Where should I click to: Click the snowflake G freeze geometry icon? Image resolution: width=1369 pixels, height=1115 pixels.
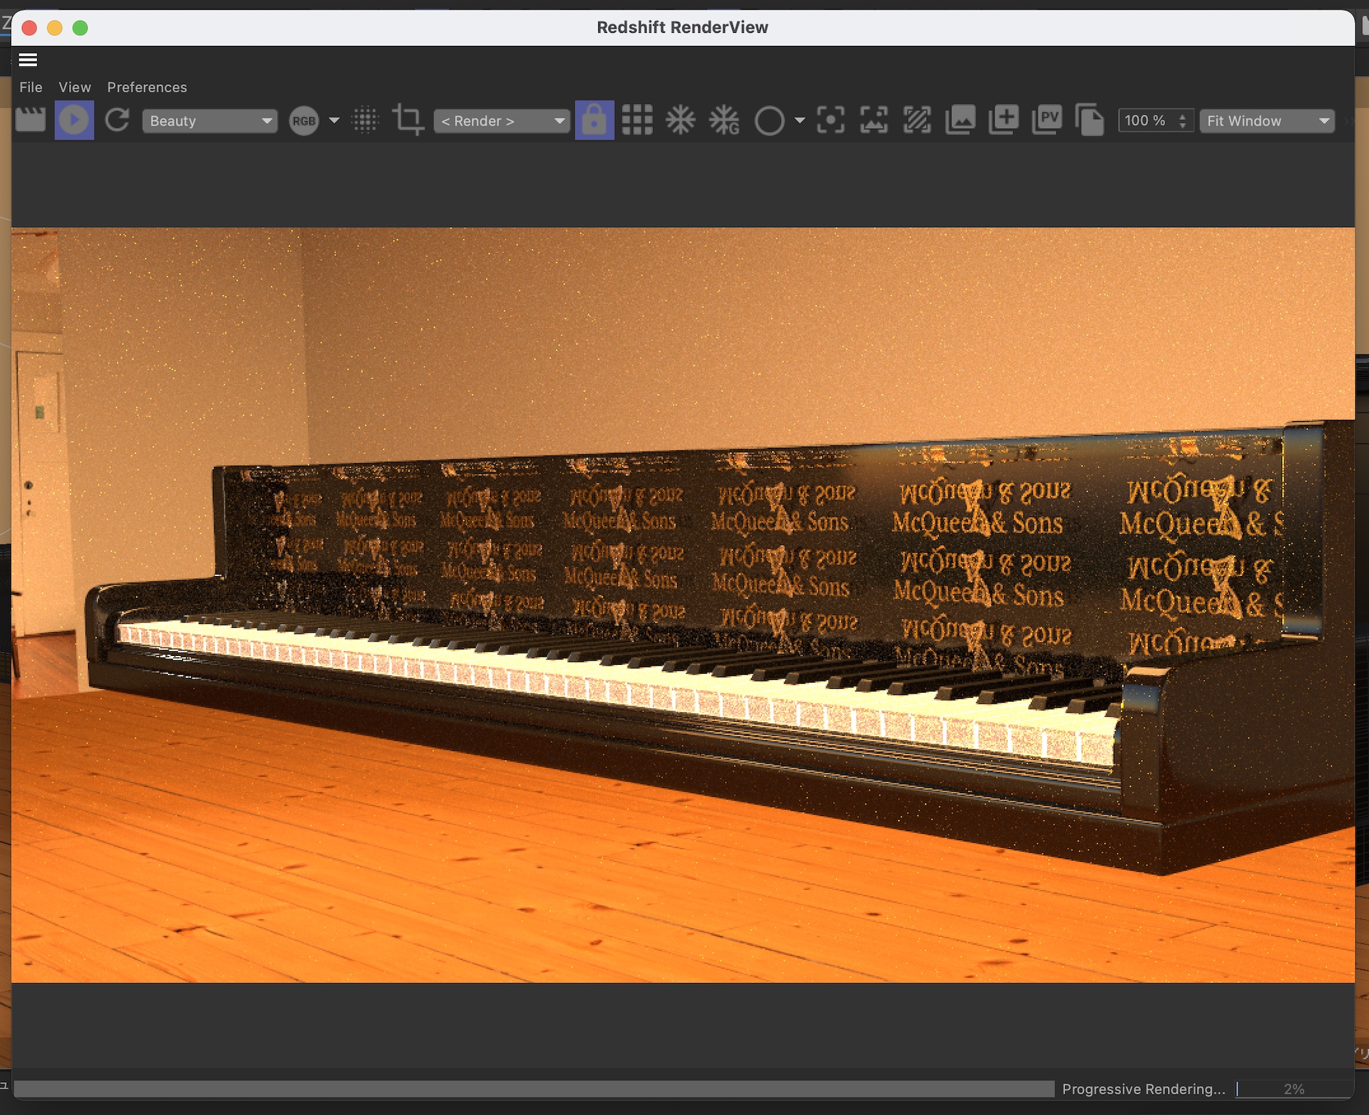tap(724, 120)
